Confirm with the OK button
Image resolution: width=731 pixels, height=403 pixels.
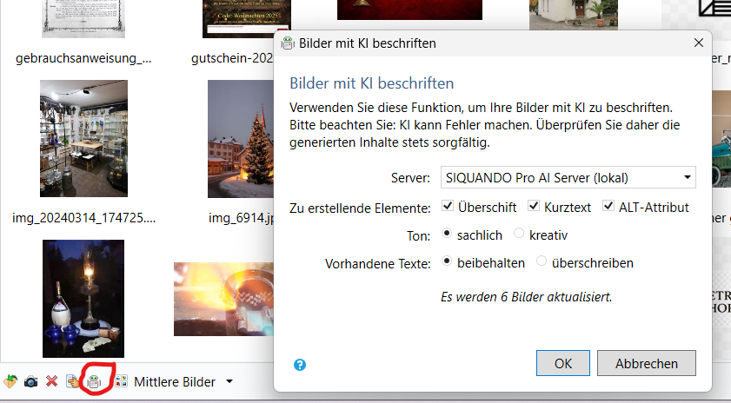click(x=562, y=363)
